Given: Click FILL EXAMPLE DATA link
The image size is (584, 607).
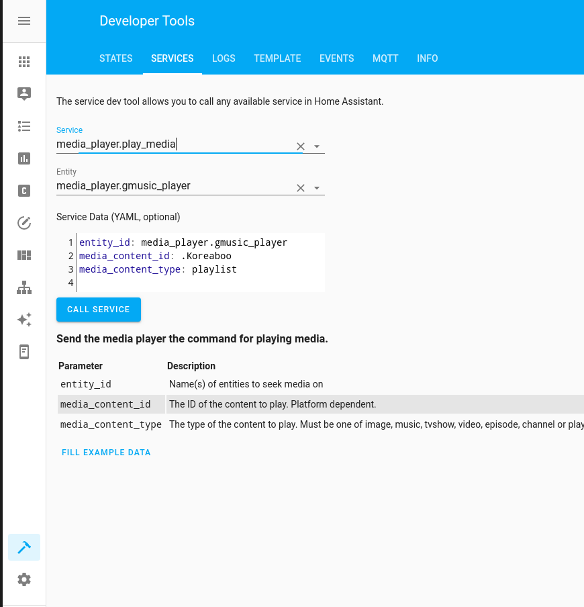Looking at the screenshot, I should tap(106, 452).
